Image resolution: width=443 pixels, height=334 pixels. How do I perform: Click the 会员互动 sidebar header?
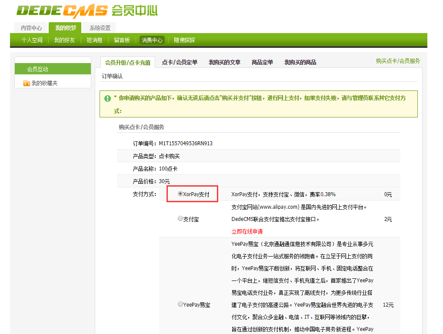38,69
